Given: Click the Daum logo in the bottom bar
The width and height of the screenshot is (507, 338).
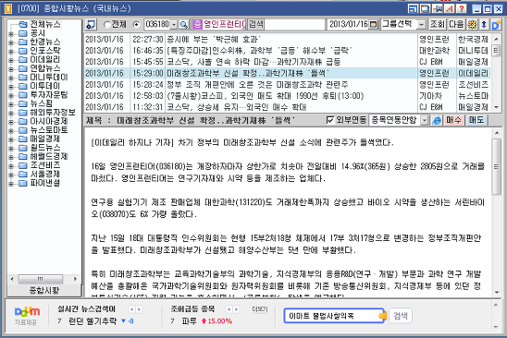Looking at the screenshot, I should 27,311.
